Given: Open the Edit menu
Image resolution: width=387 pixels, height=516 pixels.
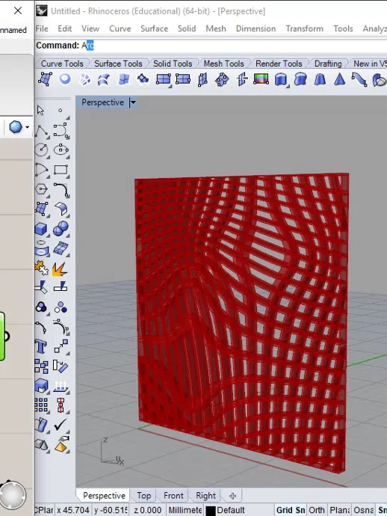Looking at the screenshot, I should [65, 28].
